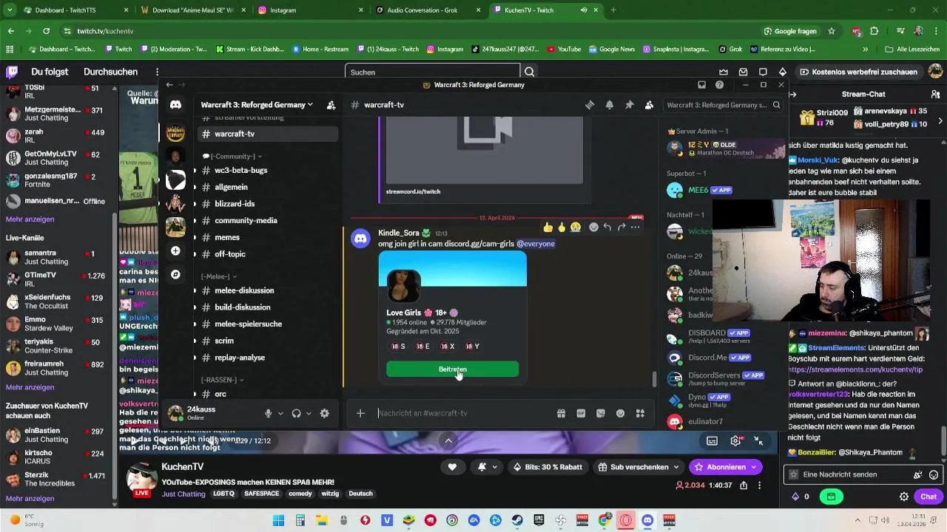Open Discord sticker picker
Screen dimensions: 947x532
pos(601,413)
